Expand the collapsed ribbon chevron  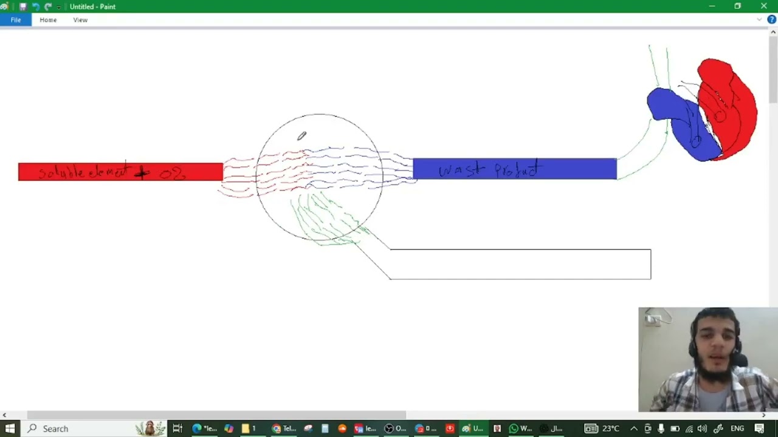(x=759, y=20)
